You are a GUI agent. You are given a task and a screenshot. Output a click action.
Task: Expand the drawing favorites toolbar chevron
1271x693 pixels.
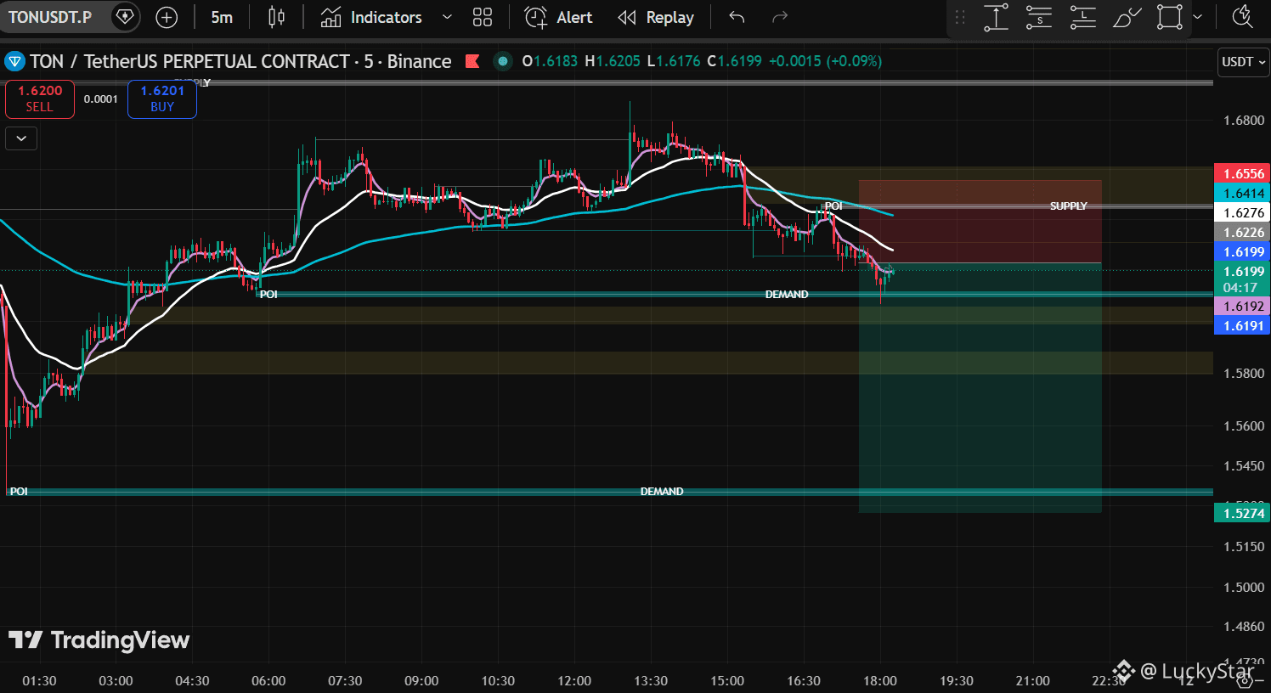(1197, 17)
